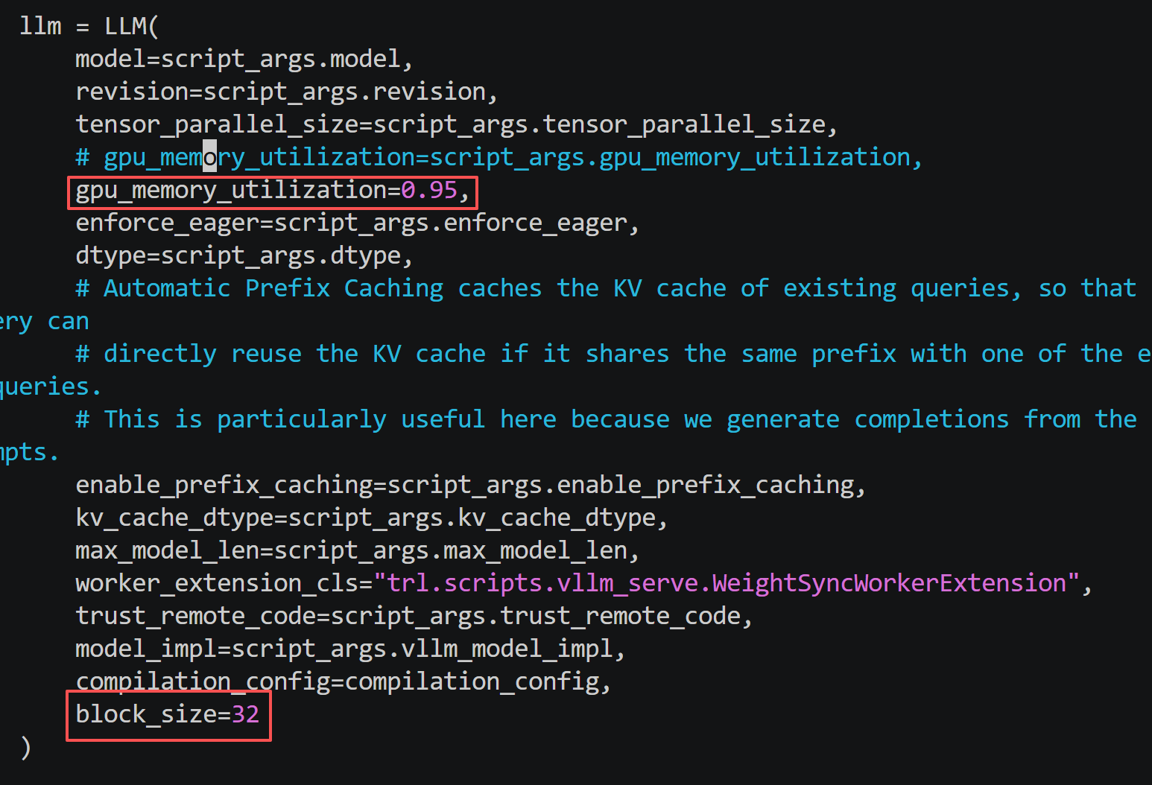Click the 'Automatic Prefix Caching' comment
The height and width of the screenshot is (785, 1152).
pyautogui.click(x=606, y=288)
